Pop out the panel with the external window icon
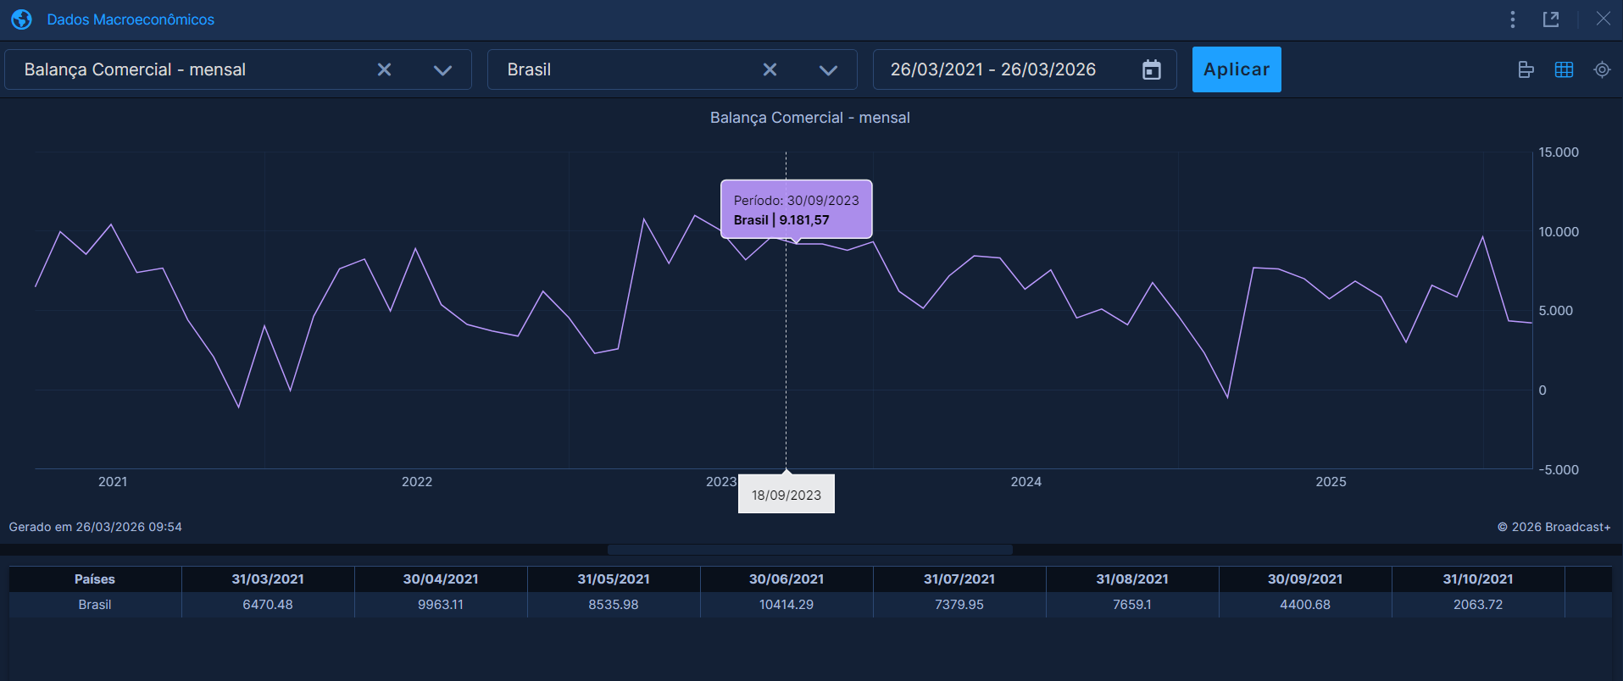The width and height of the screenshot is (1623, 681). tap(1551, 19)
